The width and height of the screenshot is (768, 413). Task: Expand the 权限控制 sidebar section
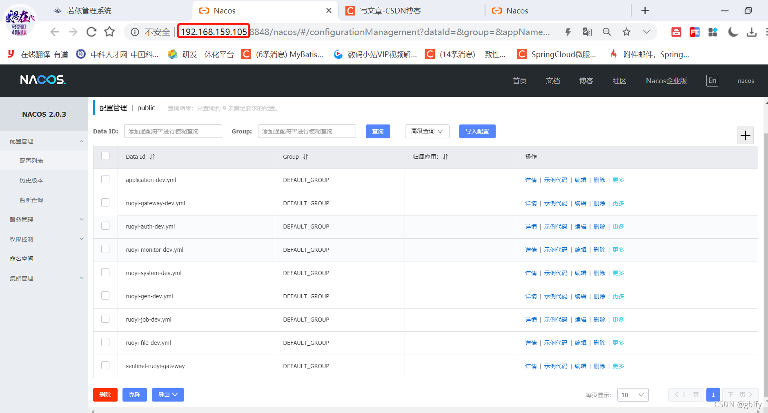tap(44, 239)
